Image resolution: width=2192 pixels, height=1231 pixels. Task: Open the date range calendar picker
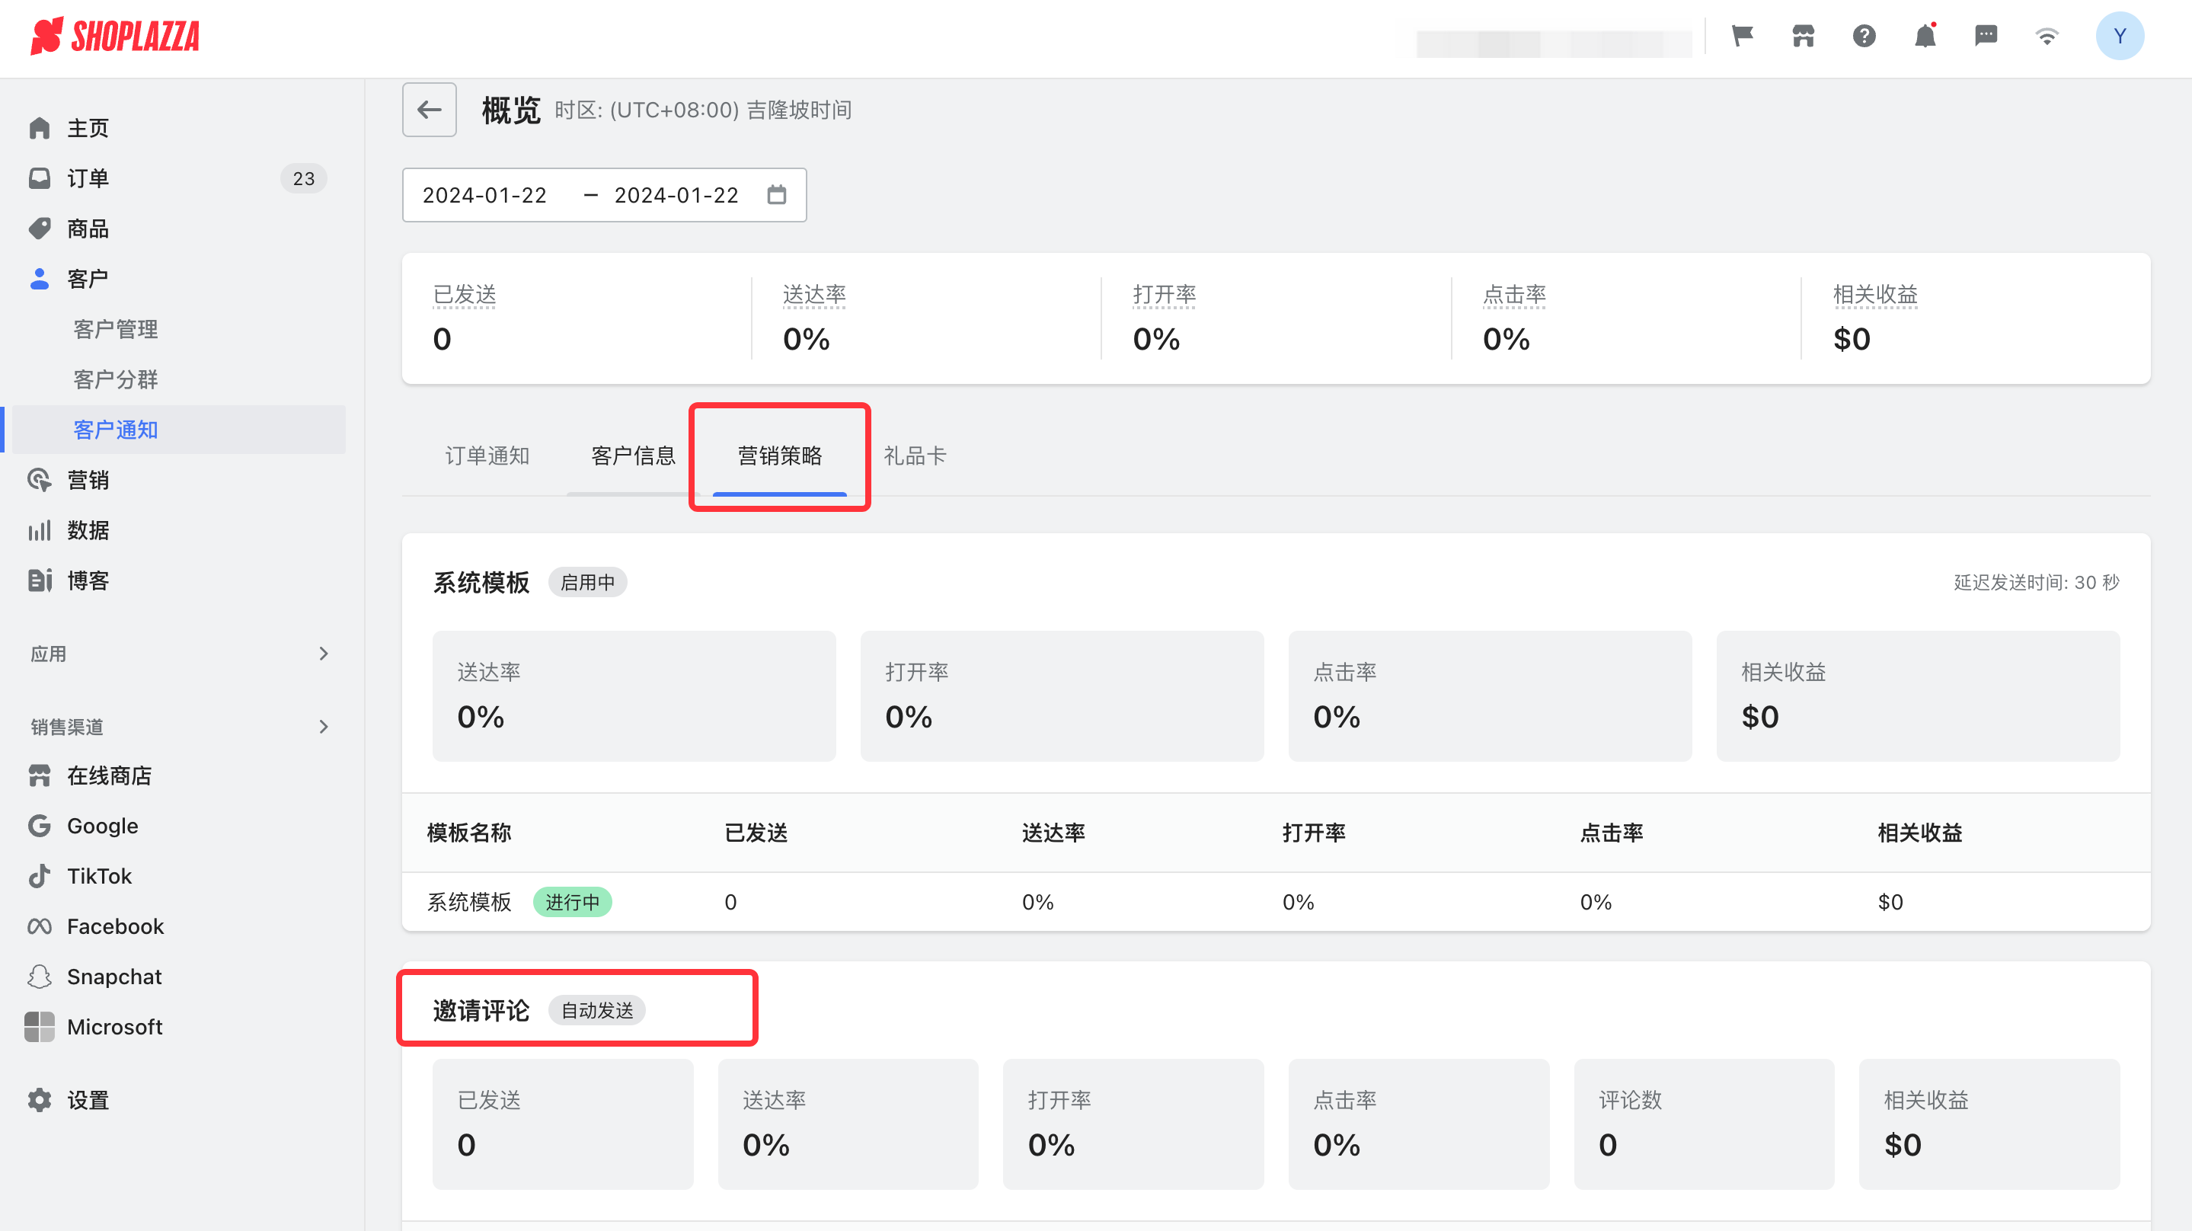(x=776, y=195)
